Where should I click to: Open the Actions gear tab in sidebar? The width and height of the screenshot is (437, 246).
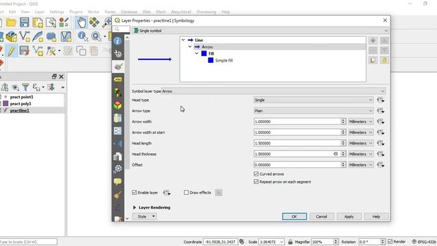point(118,169)
